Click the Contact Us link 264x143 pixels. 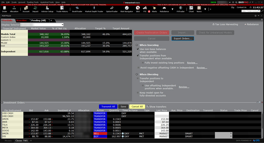241,7
